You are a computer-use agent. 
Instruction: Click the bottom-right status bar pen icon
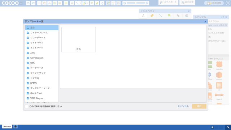pos(228,127)
